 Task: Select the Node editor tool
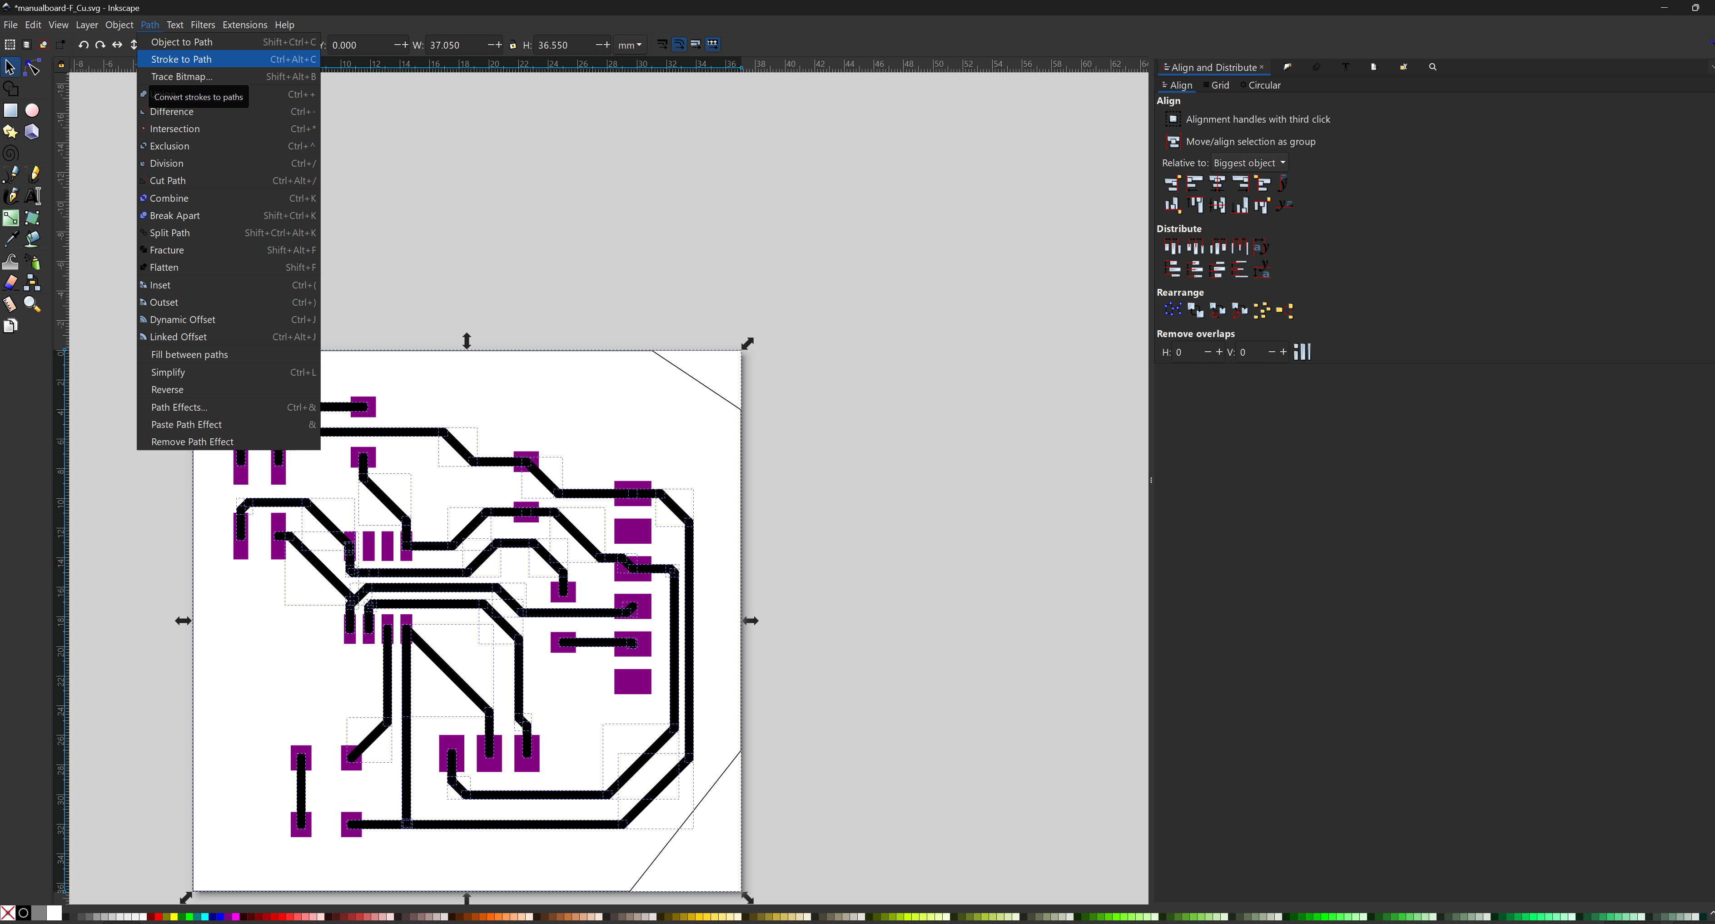pos(32,68)
